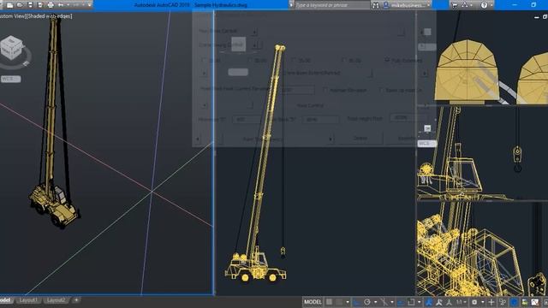Expand the workspace switching dropdown arrow
The width and height of the screenshot is (548, 308).
tap(482, 302)
